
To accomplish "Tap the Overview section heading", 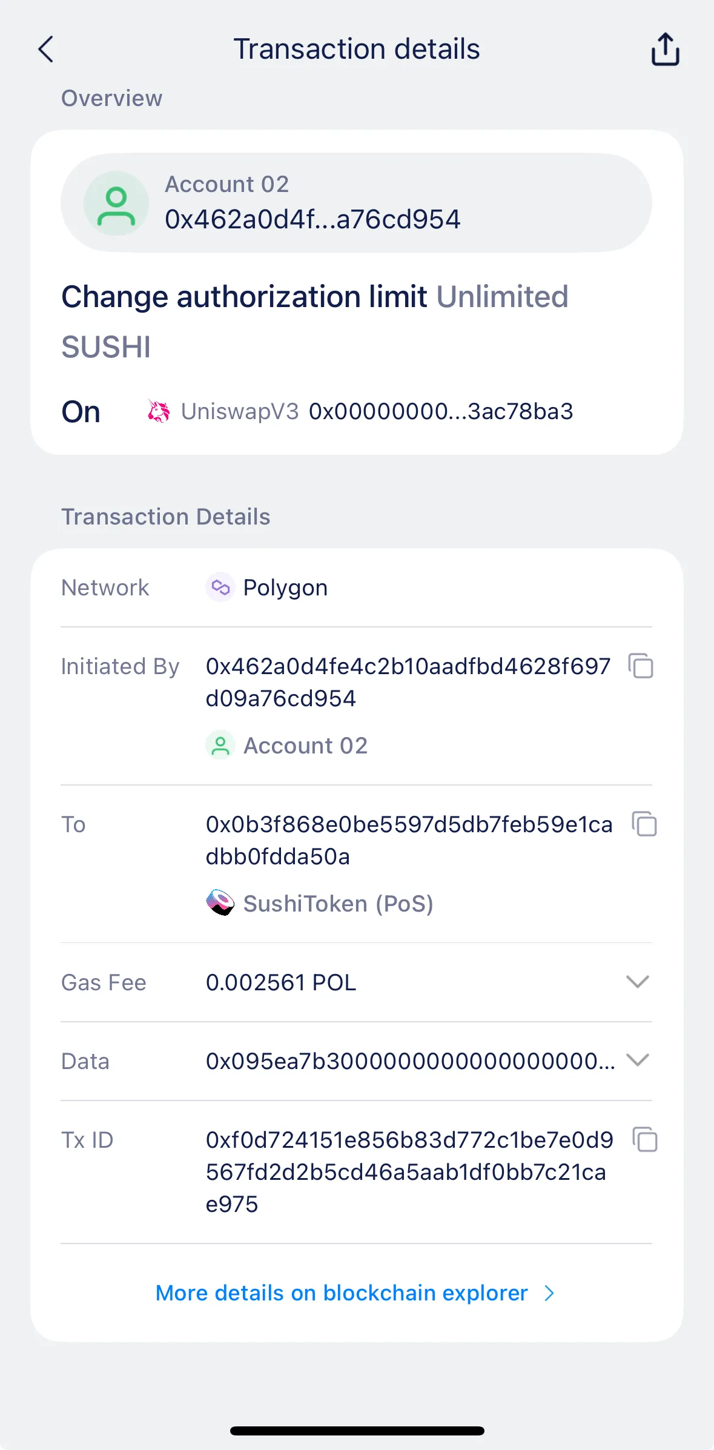I will coord(111,98).
